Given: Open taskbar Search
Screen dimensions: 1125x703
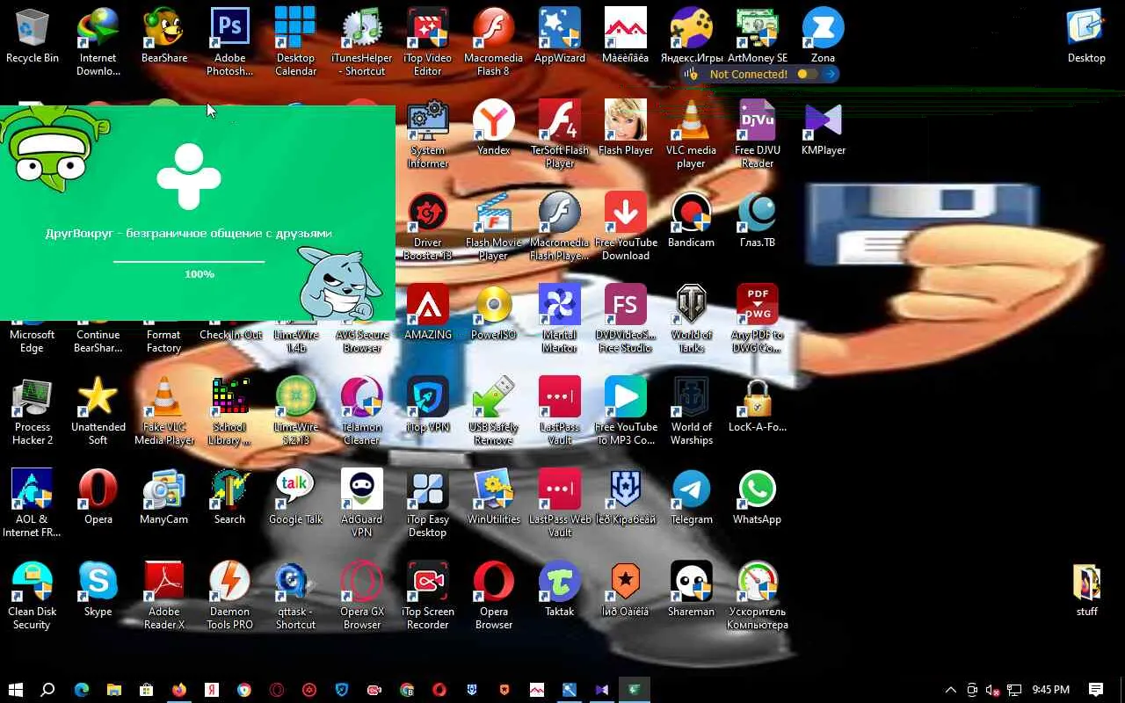Looking at the screenshot, I should click(x=48, y=690).
